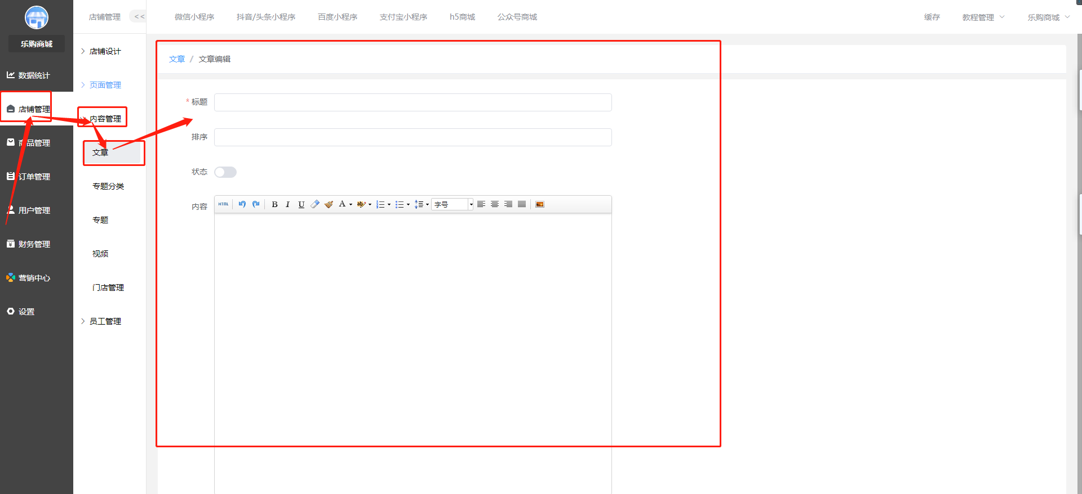Switch to the h5商城 tab
The height and width of the screenshot is (494, 1082).
point(462,17)
